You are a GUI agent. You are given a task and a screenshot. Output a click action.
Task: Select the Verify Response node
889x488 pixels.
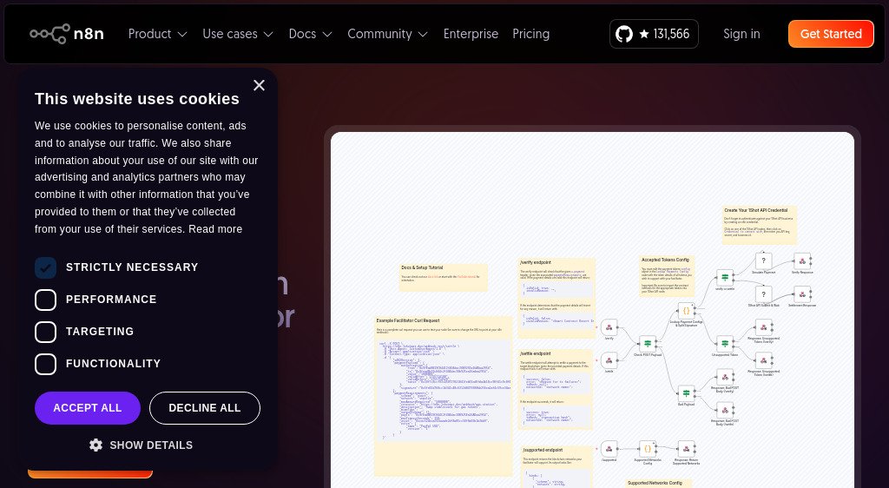click(802, 261)
